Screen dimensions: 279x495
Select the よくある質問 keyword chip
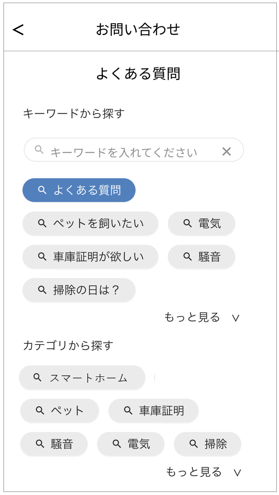pyautogui.click(x=79, y=190)
